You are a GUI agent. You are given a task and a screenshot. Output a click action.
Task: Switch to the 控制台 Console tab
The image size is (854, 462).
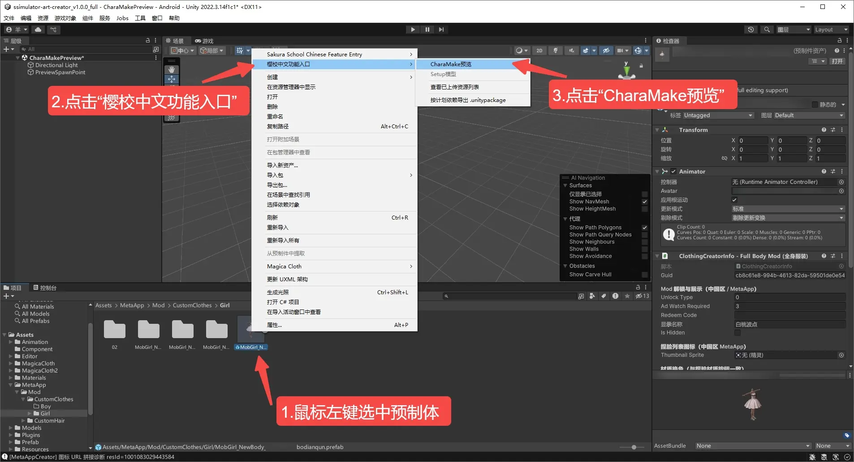tap(45, 288)
